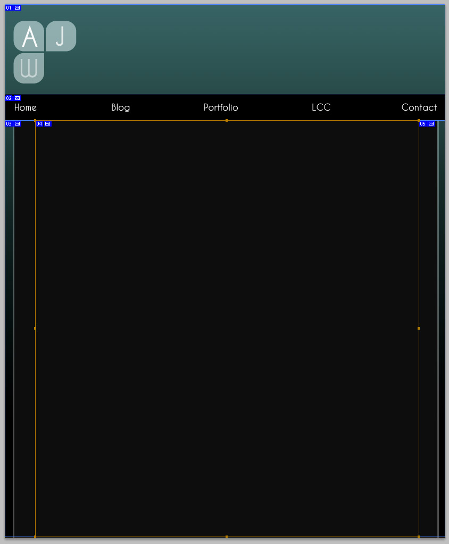Click the bottom-left corner handle of slice 04
Image resolution: width=449 pixels, height=544 pixels.
[35, 537]
